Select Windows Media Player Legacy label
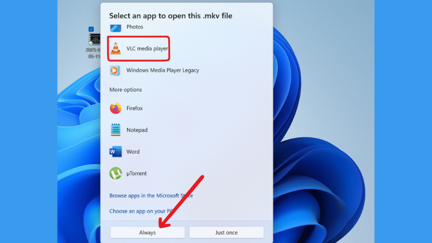Image resolution: width=432 pixels, height=243 pixels. click(162, 70)
